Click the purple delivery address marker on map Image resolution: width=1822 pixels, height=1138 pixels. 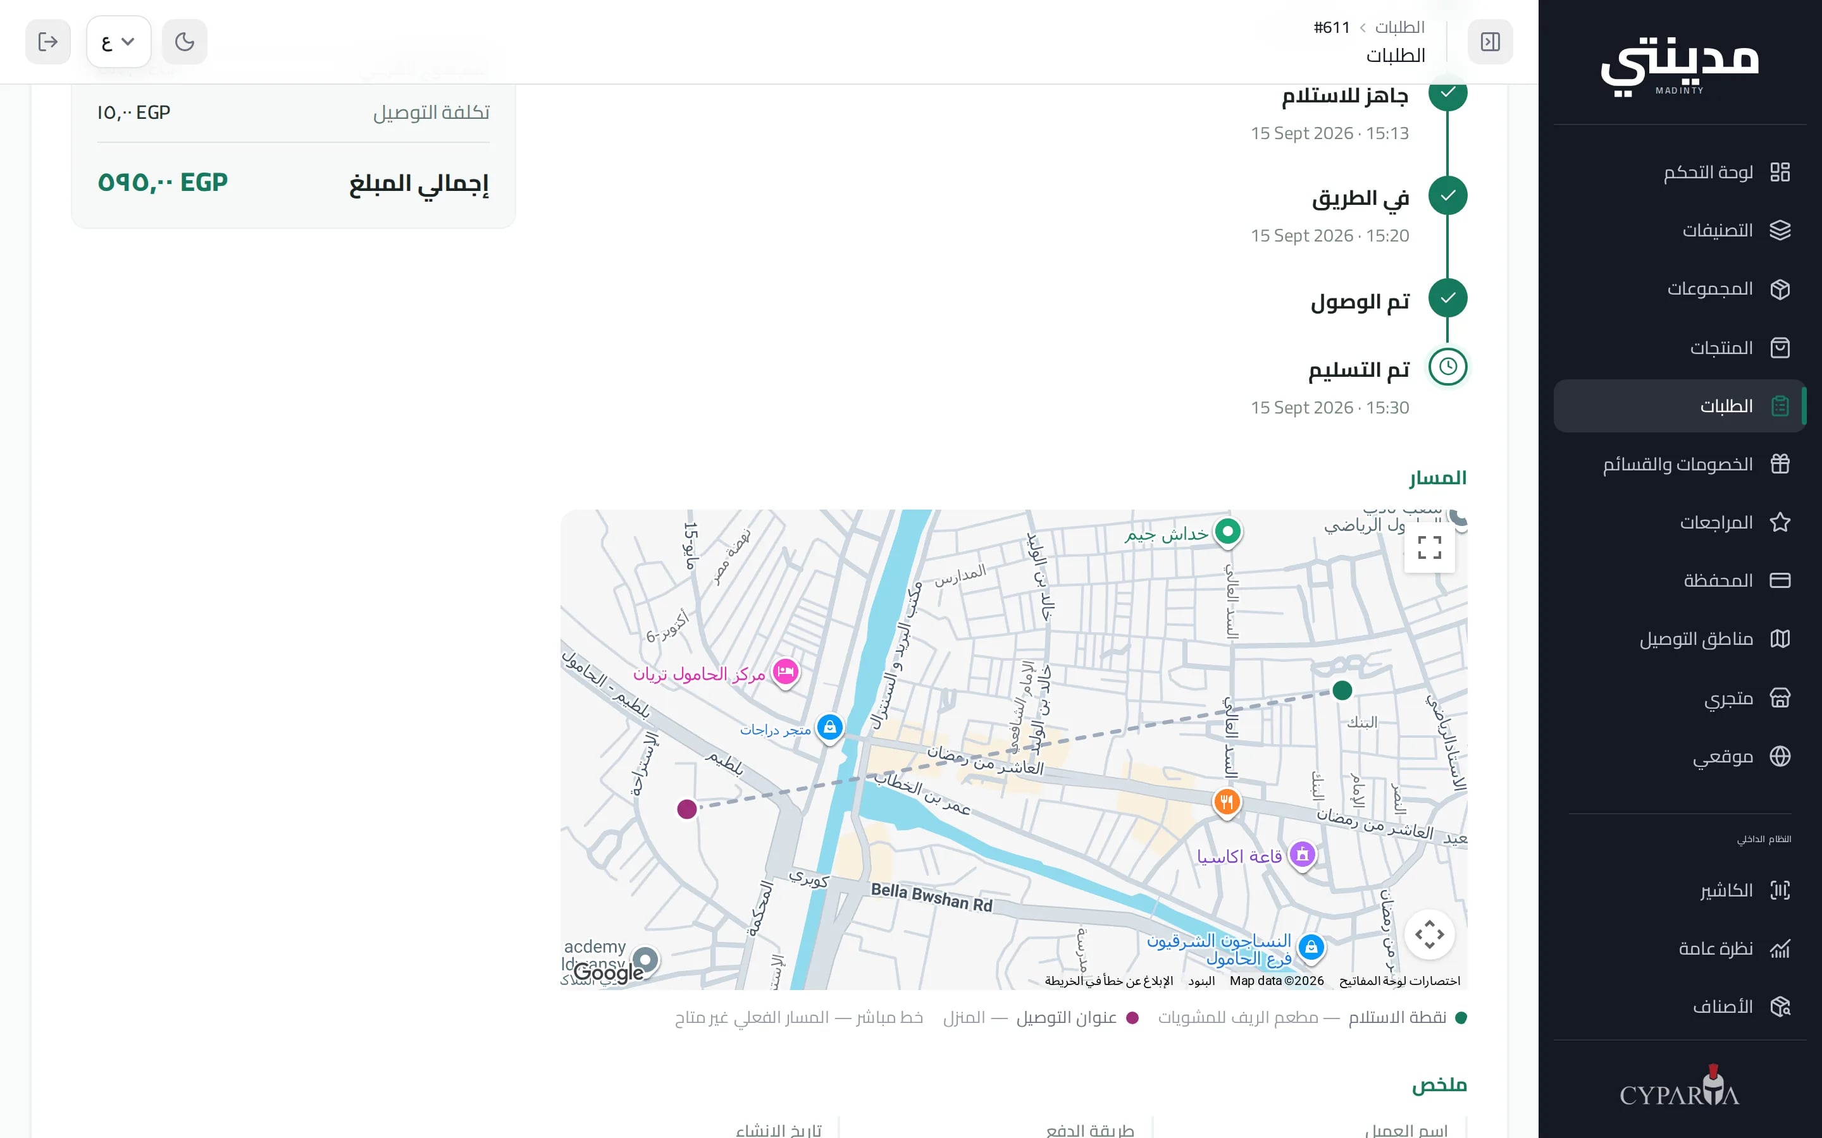click(x=686, y=809)
